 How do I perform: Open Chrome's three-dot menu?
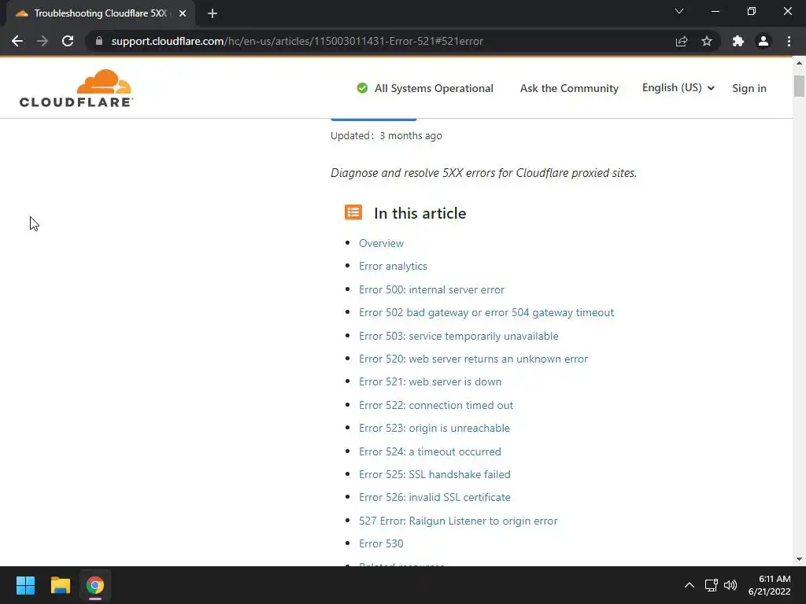click(x=789, y=41)
